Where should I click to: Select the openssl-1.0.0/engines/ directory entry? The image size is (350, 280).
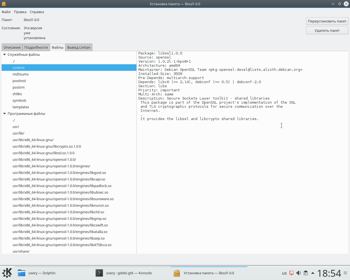tap(69, 166)
